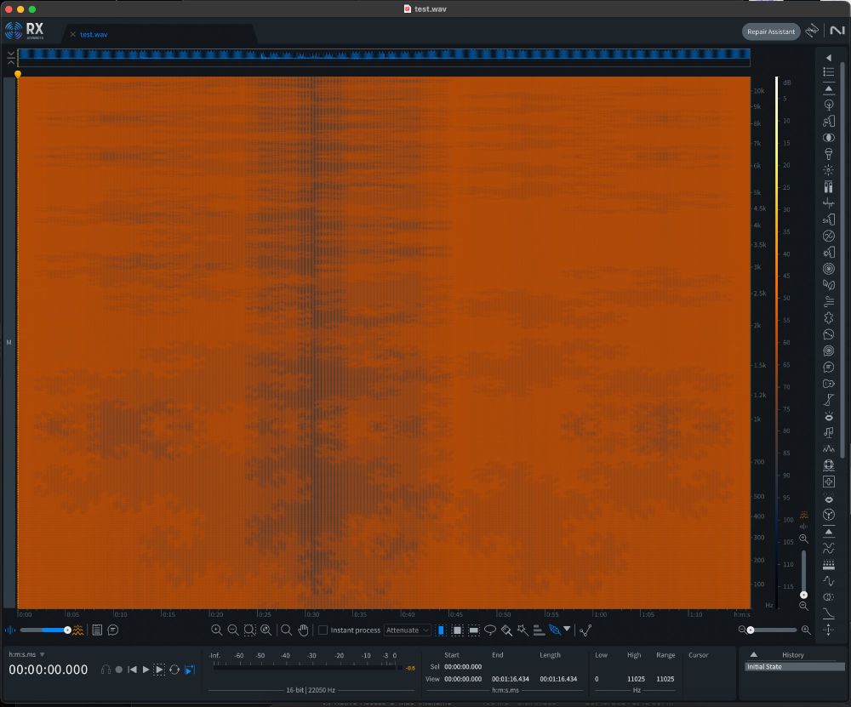Click the module list scrollbar
Viewport: 851px width, 707px height.
pos(842,259)
